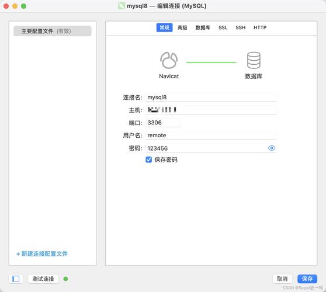Click 新建连接配置文件 link
Viewport: 326px width, 292px height.
click(x=42, y=253)
